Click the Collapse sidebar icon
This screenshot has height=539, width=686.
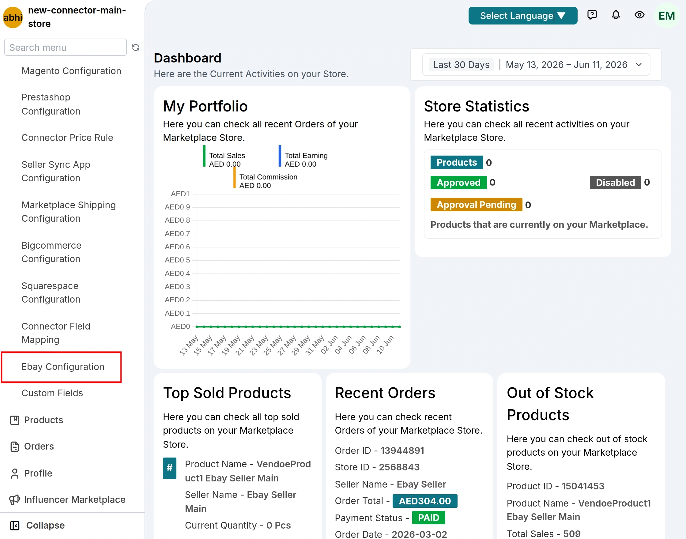pos(14,526)
